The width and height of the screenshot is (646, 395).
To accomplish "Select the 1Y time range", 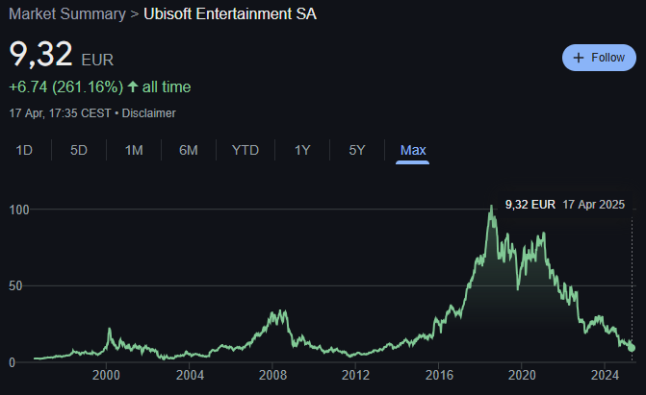I will pyautogui.click(x=302, y=150).
